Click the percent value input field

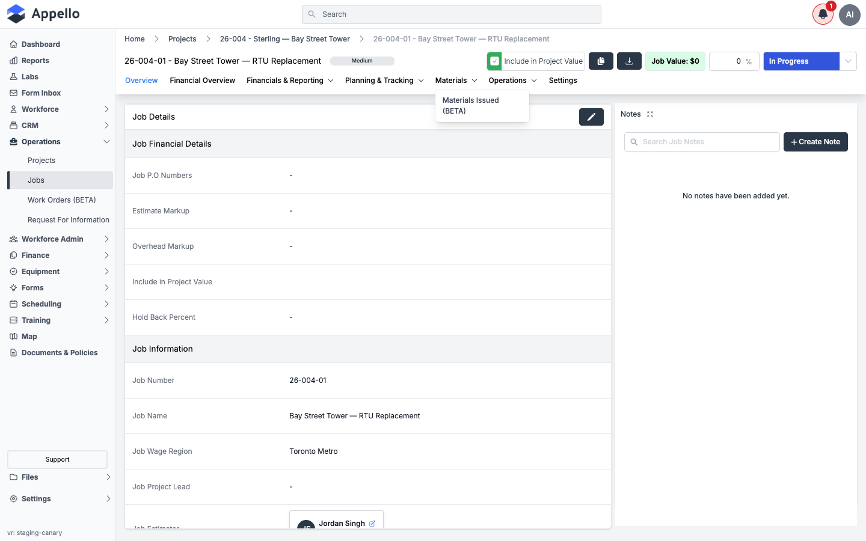(x=734, y=61)
